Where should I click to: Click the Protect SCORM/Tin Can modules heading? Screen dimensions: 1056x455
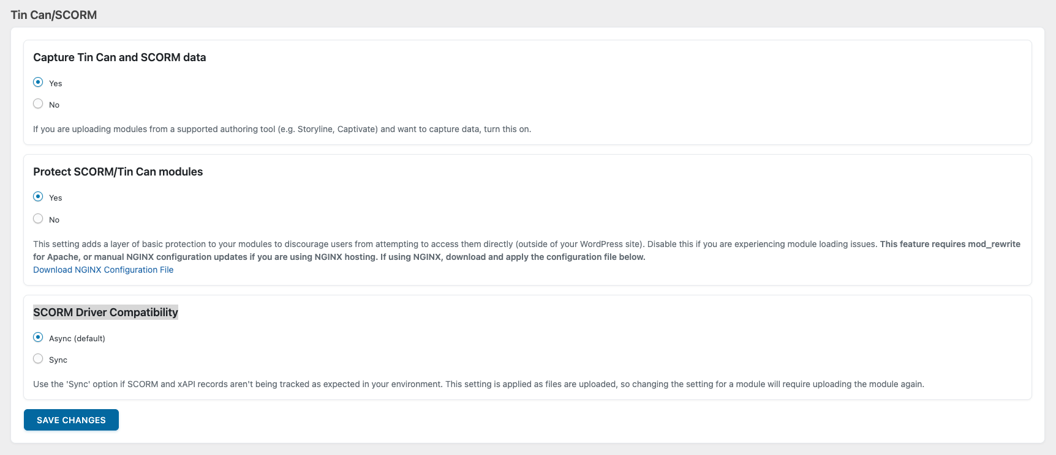pyautogui.click(x=118, y=172)
